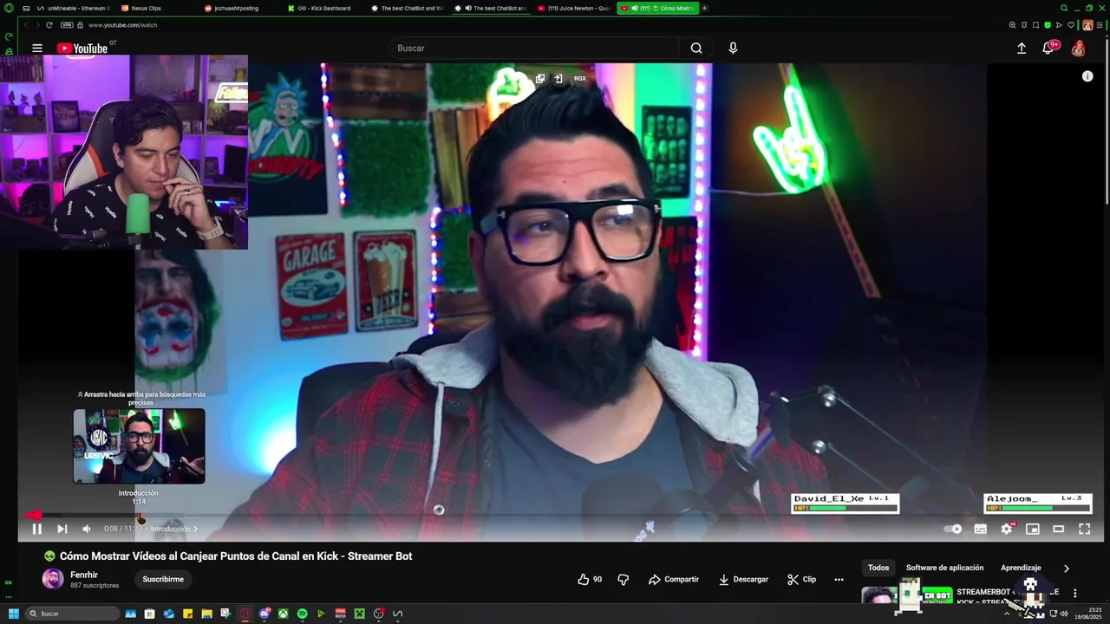Open Microsoft Store from taskbar
This screenshot has width=1110, height=624.
coord(150,614)
